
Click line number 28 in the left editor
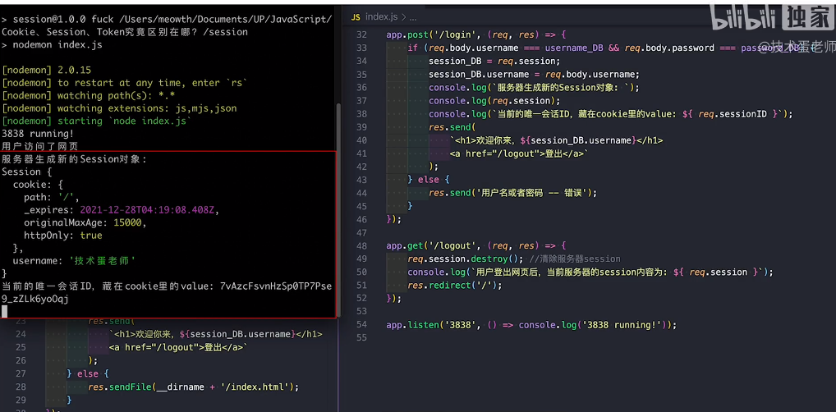point(21,387)
